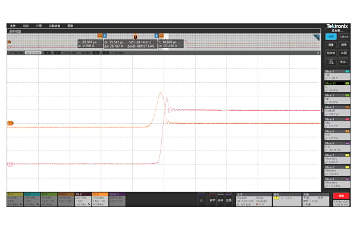This screenshot has width=357, height=238.
Task: Open the 辅助功能 (Utility) menu
Action: tap(54, 26)
